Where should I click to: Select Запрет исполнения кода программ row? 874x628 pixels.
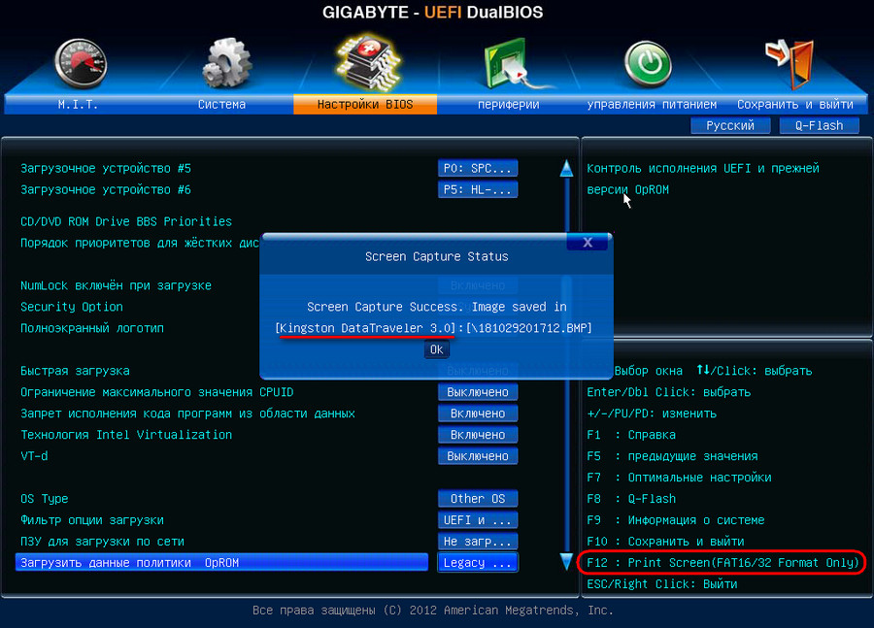coord(187,413)
